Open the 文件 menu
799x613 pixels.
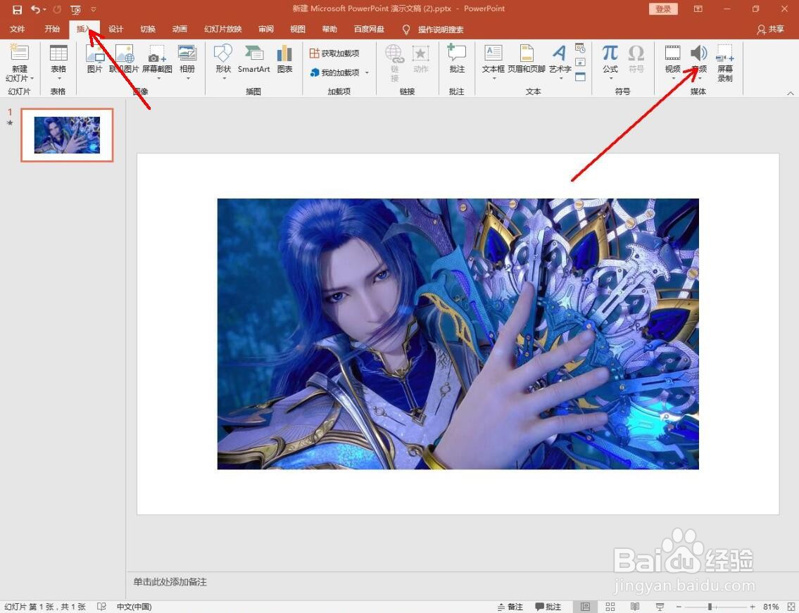pos(18,29)
